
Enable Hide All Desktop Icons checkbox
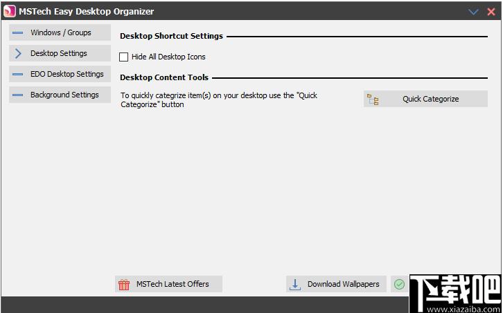pos(123,57)
